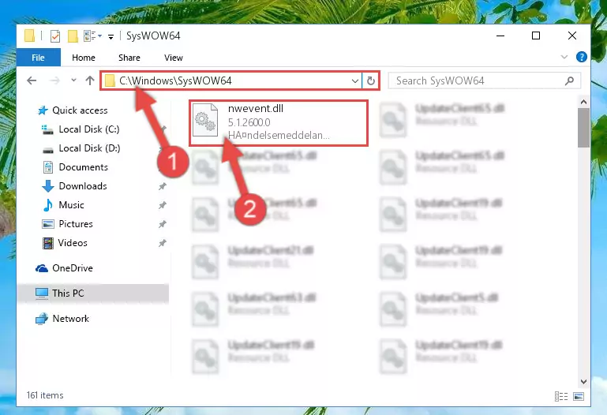
Task: Click the Search SysWOW64 box
Action: click(485, 80)
